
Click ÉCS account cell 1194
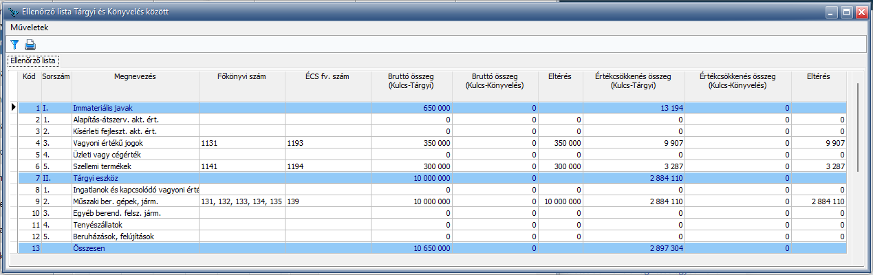point(327,166)
